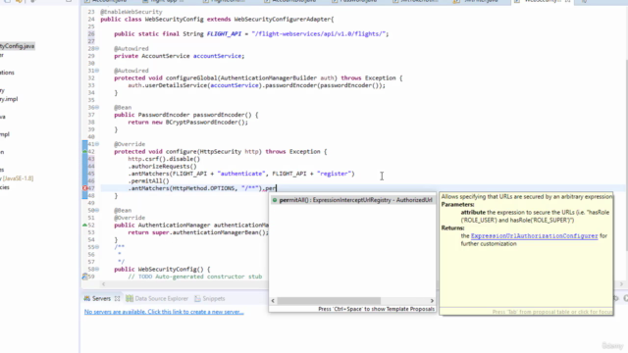
Task: Click the configureGlobal method name
Action: [x=191, y=78]
